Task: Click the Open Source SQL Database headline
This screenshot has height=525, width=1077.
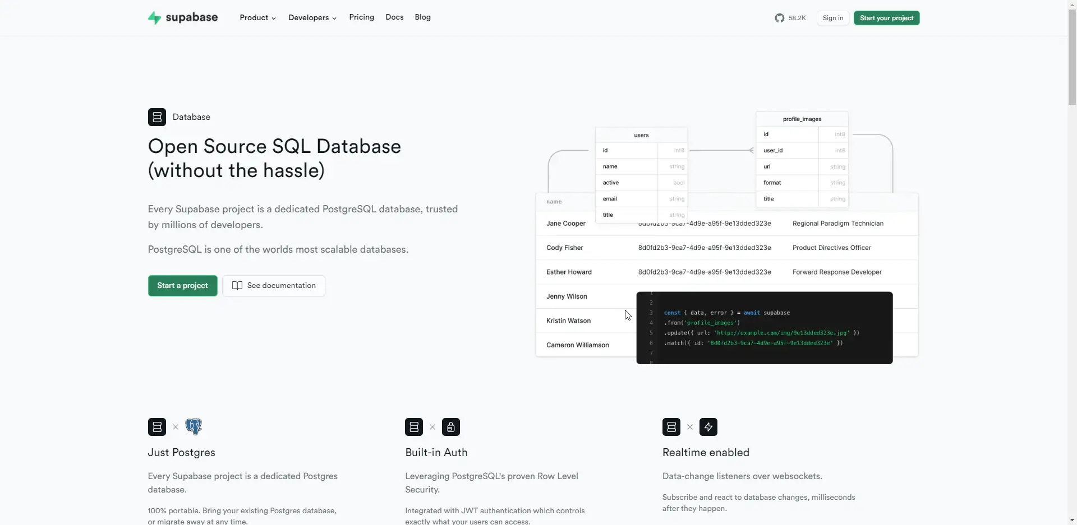Action: 275,159
